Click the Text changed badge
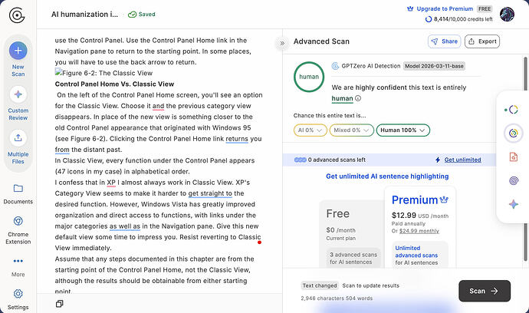 tap(320, 285)
